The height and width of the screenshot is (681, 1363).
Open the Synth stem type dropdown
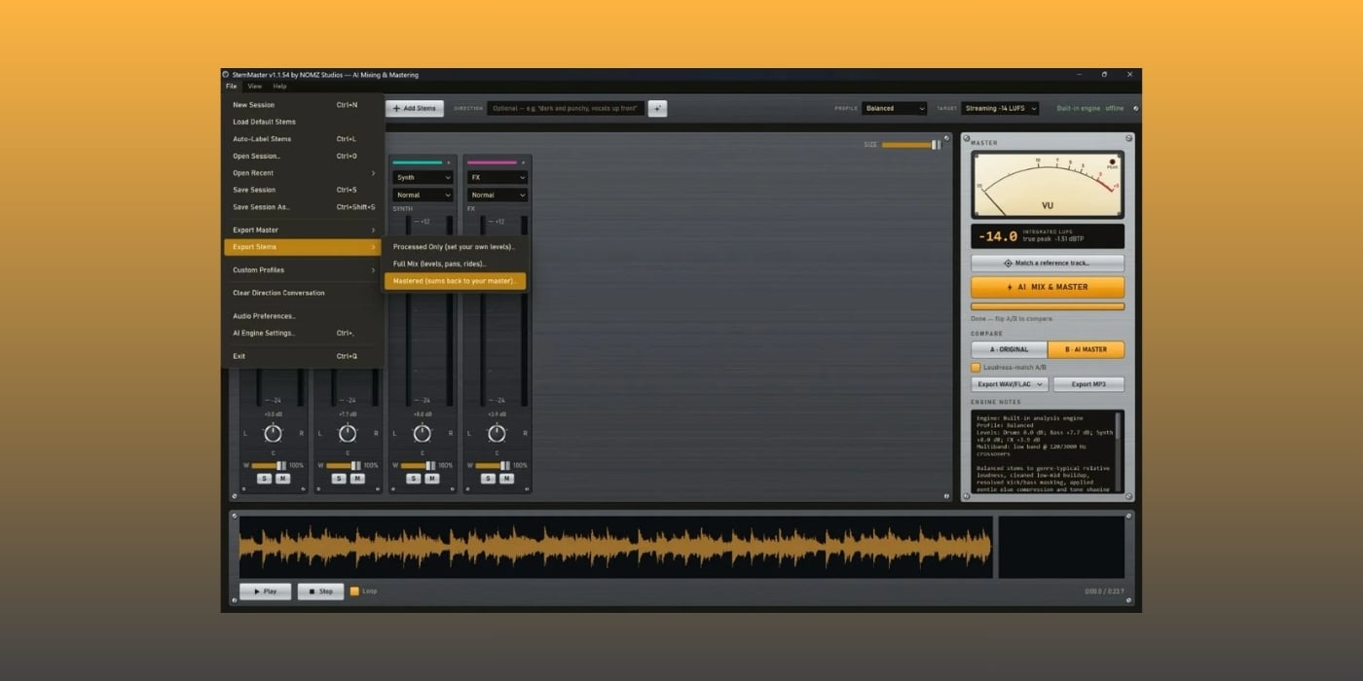pos(423,177)
